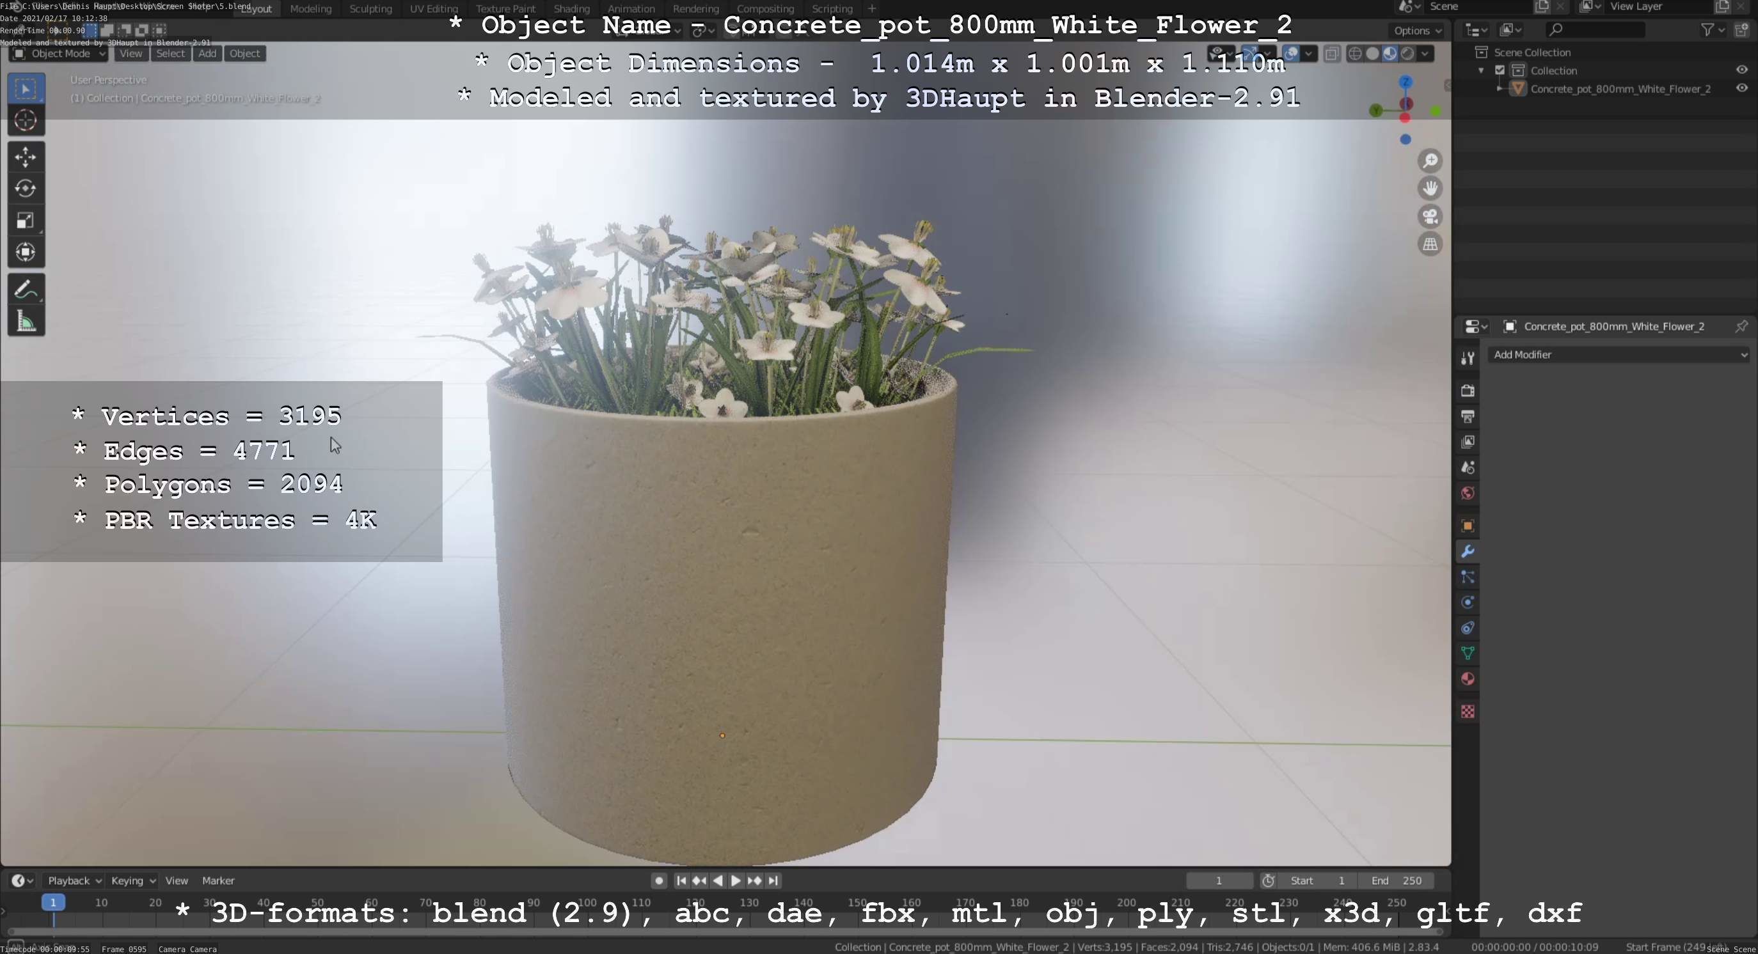
Task: Expand the shading options dropdown arrow
Action: point(1425,54)
